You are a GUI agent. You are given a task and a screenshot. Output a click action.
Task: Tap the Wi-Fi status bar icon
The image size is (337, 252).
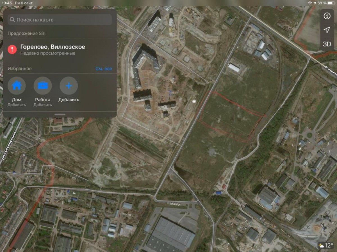click(310, 3)
